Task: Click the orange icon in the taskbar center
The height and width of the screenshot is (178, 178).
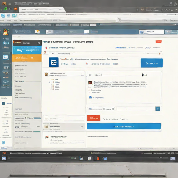Action: coord(98,158)
